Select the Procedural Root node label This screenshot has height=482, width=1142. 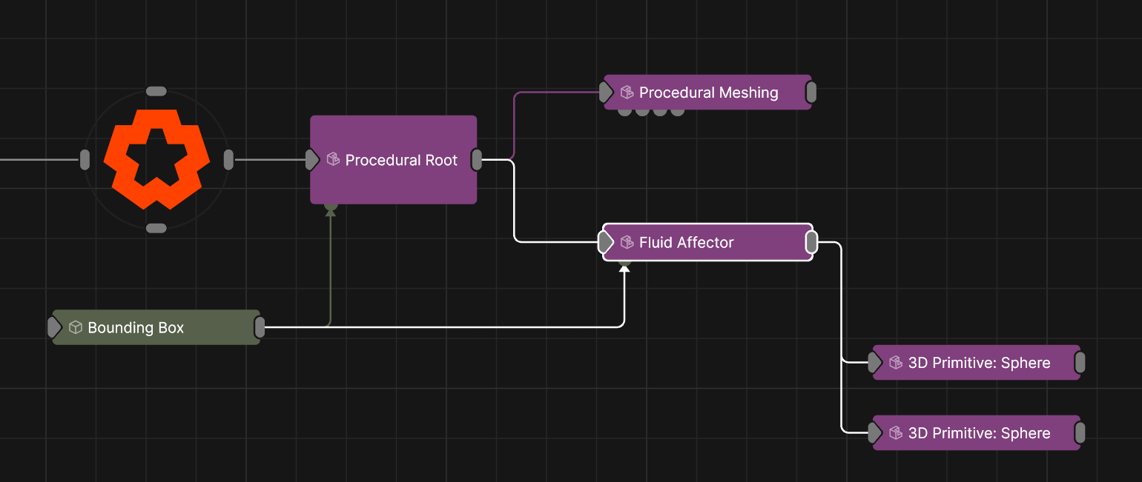click(401, 160)
